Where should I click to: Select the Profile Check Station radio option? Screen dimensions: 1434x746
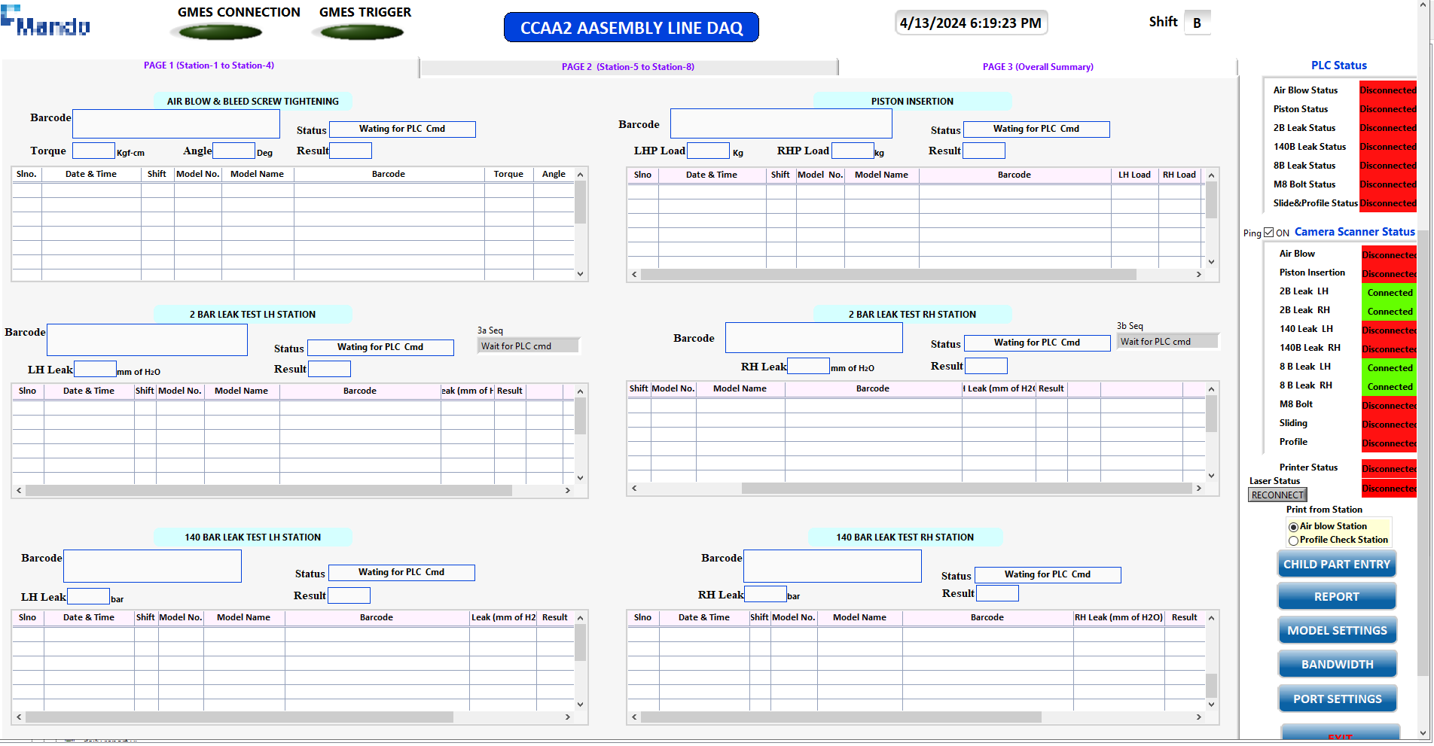1293,540
